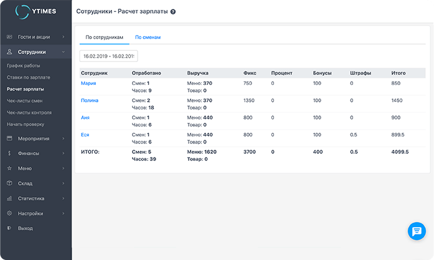This screenshot has width=434, height=260.
Task: Click the Выход exit icon
Action: (9, 228)
